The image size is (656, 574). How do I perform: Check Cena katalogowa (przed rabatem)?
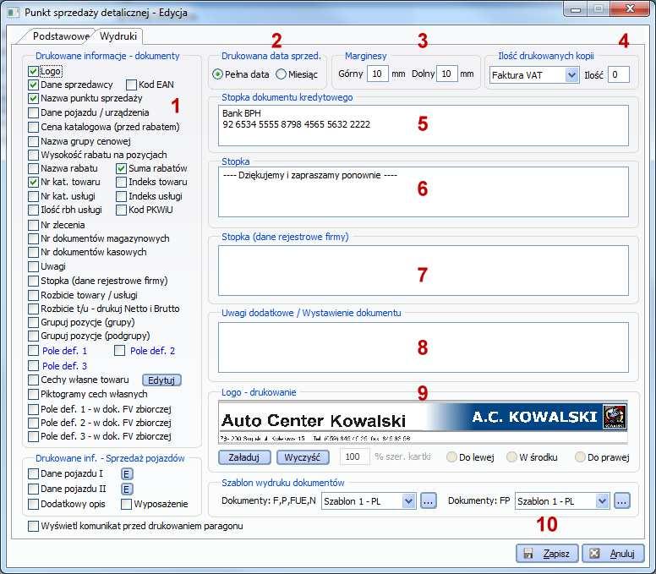pyautogui.click(x=34, y=127)
